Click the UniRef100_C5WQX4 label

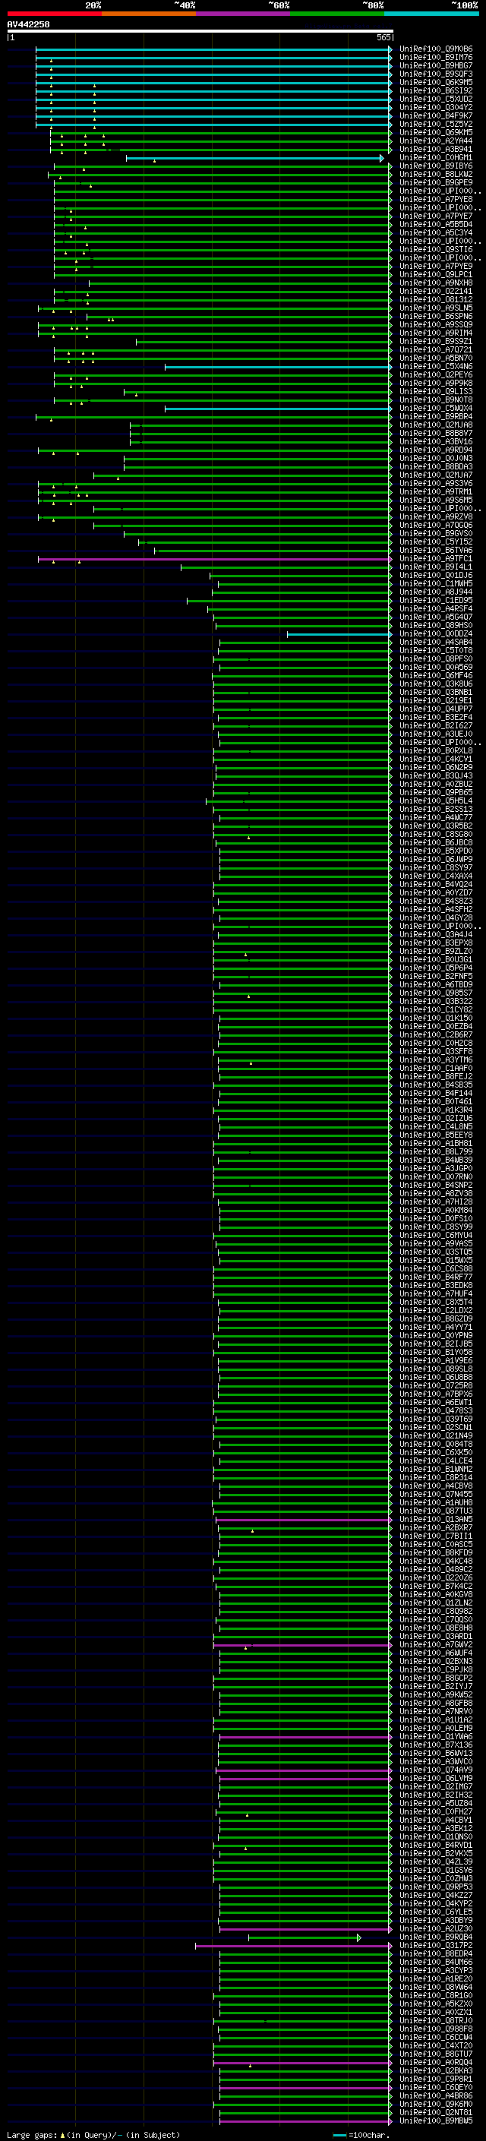click(x=436, y=409)
